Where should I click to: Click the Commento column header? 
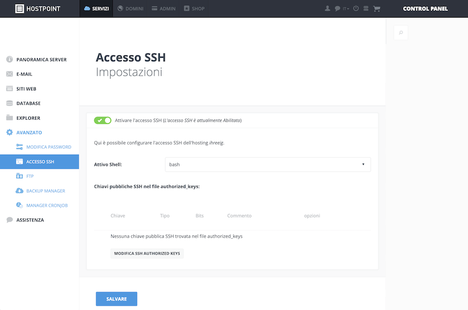click(x=239, y=215)
